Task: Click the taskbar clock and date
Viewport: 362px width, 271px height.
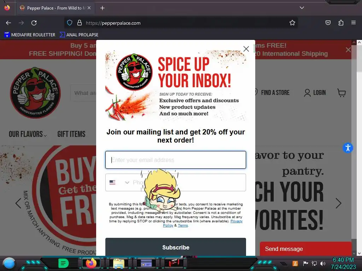Action: 343,263
